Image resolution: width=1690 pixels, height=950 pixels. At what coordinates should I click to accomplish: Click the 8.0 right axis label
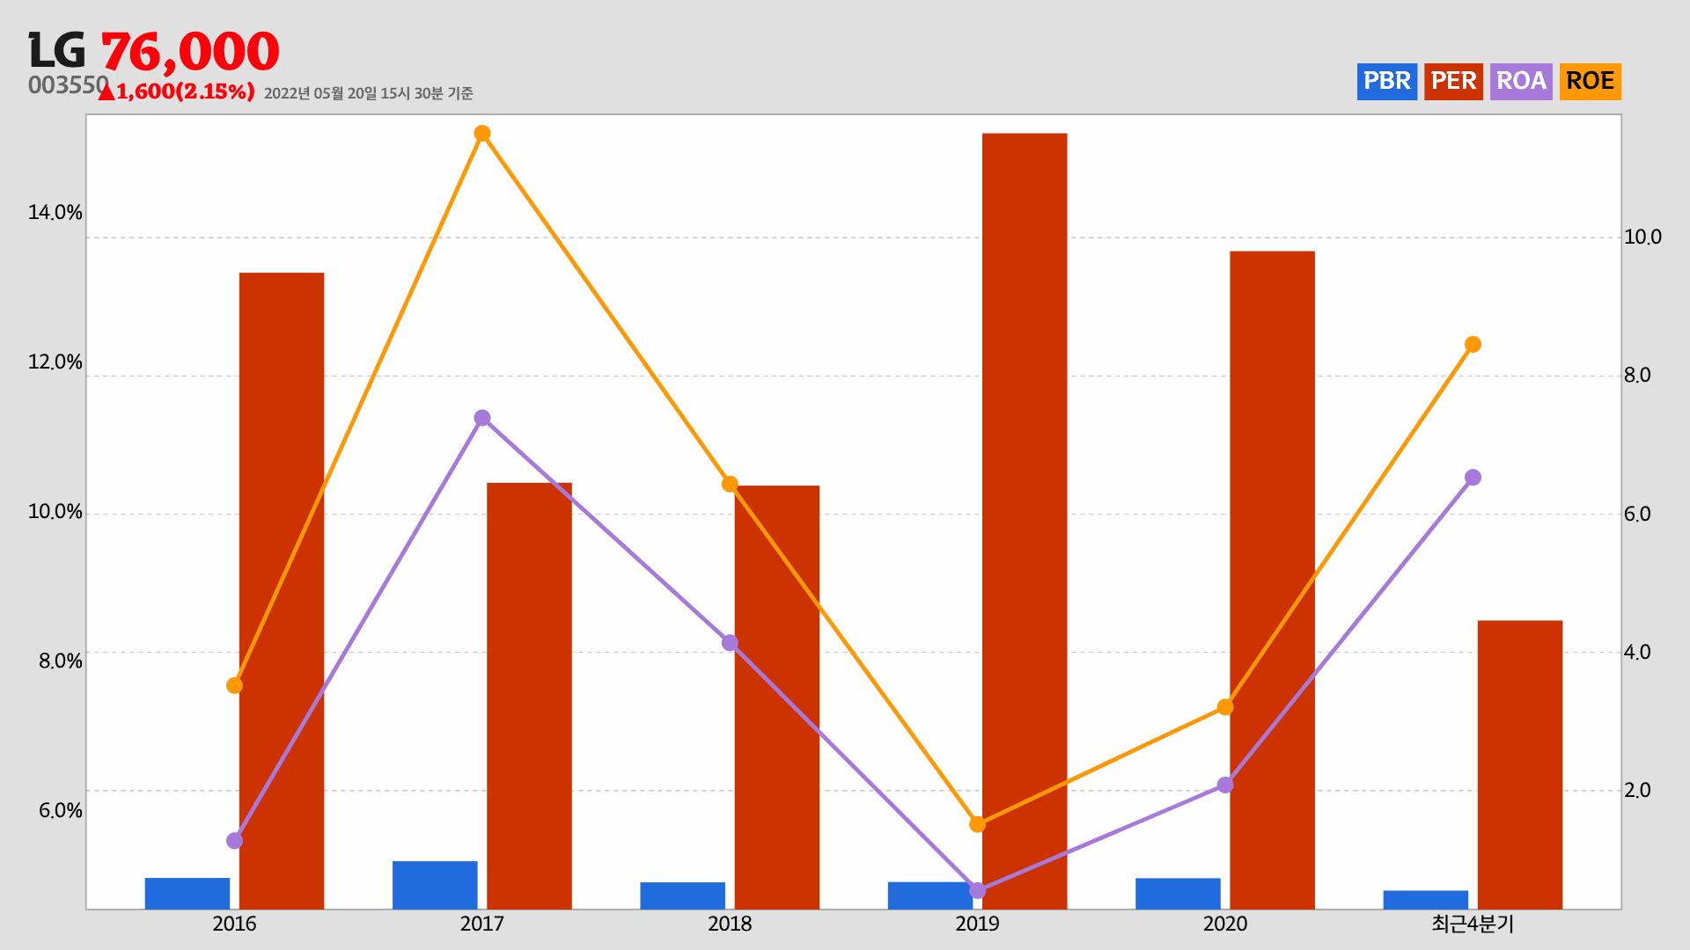(x=1637, y=376)
